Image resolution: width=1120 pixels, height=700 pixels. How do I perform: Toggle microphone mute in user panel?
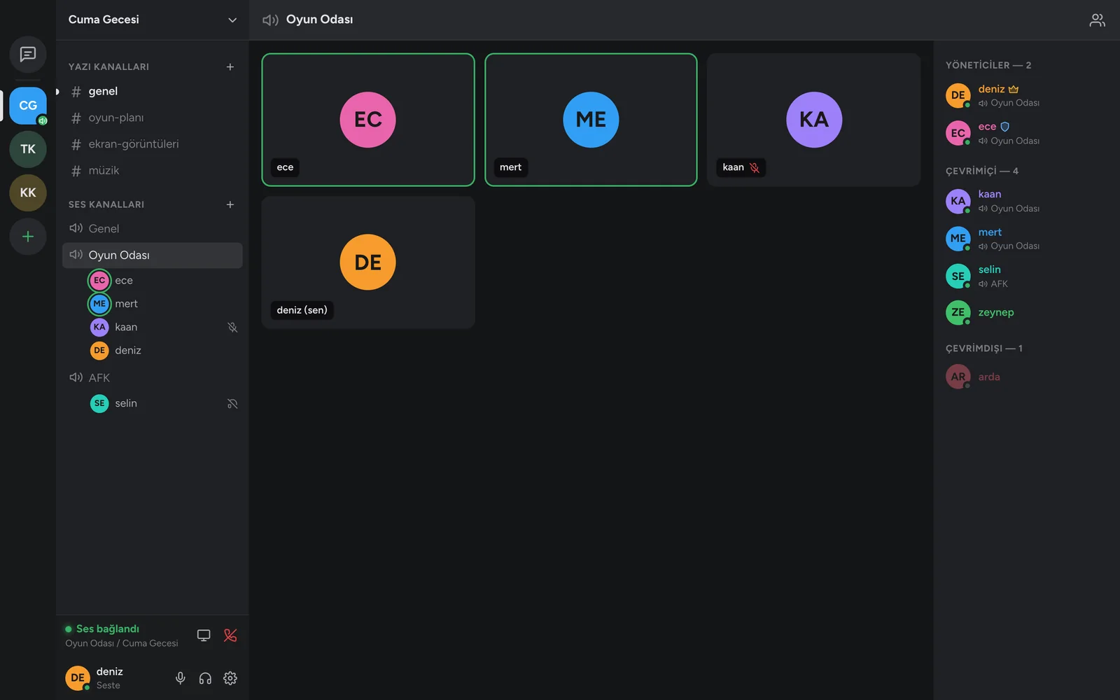click(180, 678)
